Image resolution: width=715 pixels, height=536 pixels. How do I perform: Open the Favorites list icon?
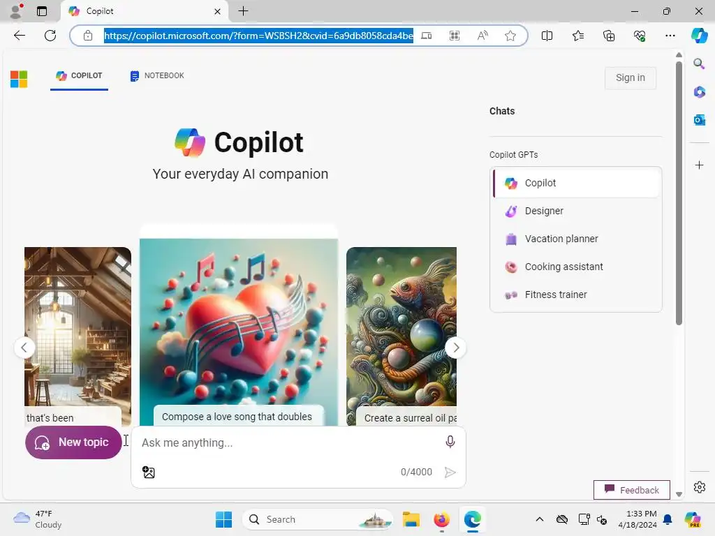(577, 36)
